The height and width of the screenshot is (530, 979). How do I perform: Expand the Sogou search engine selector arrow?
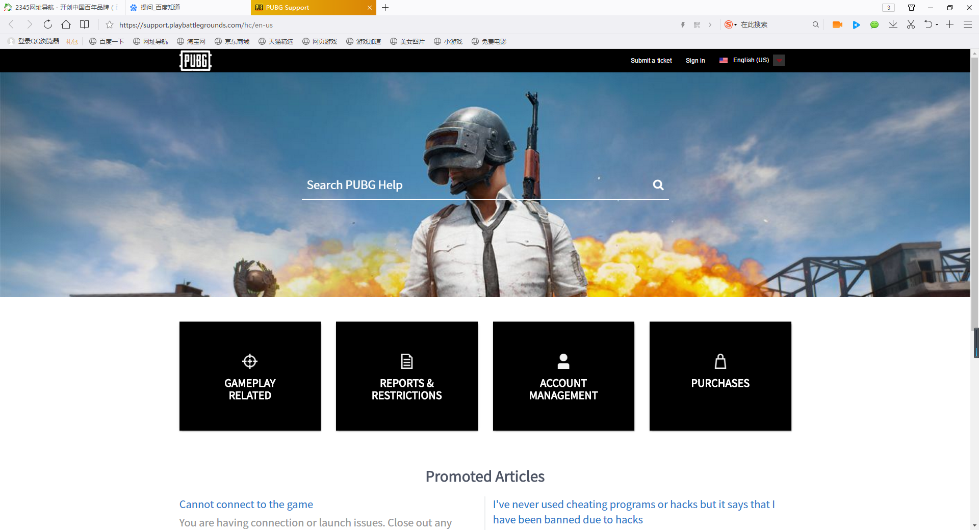(x=735, y=24)
